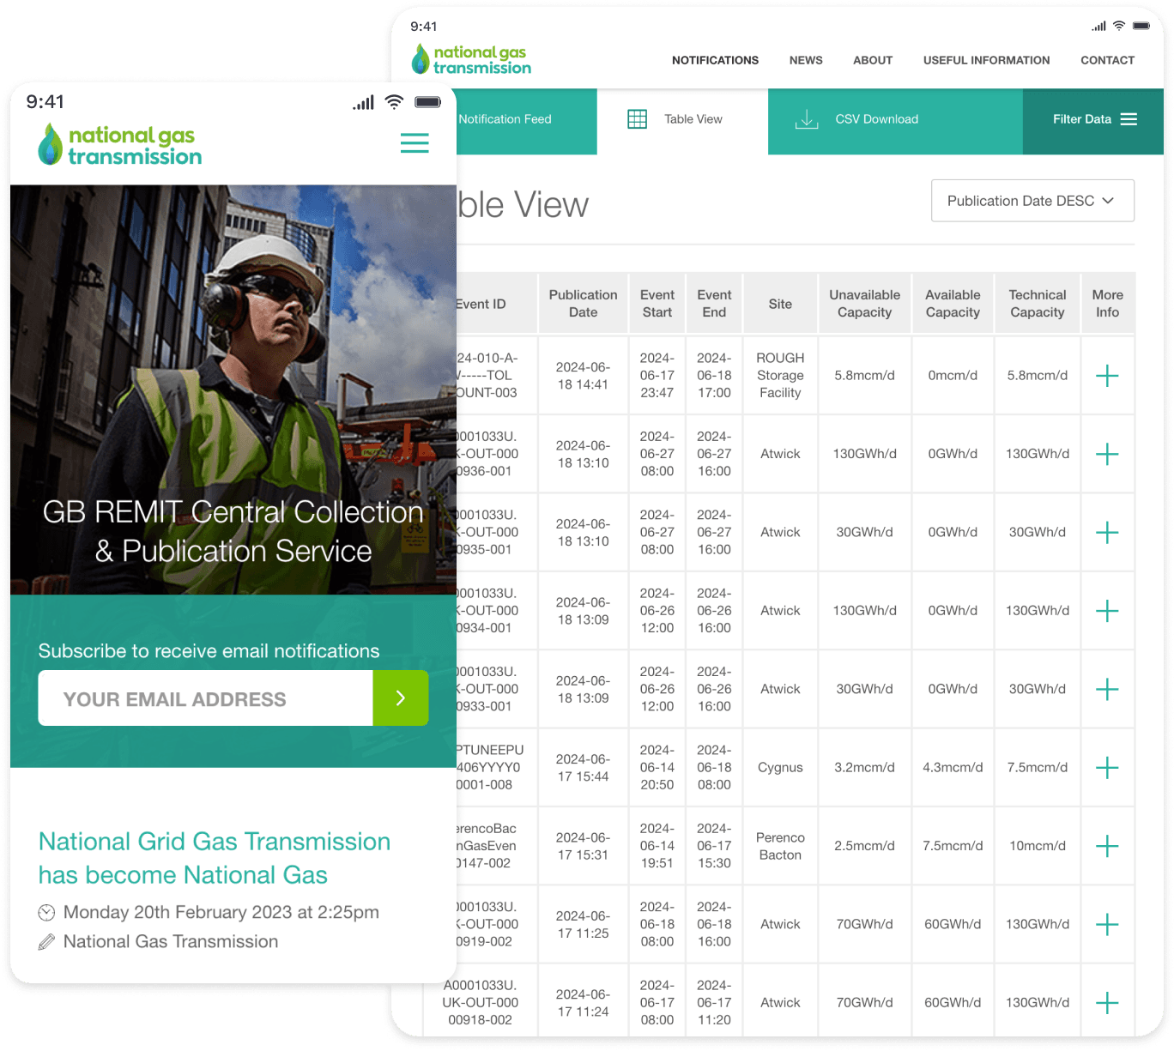
Task: Click the Cygnus site cell
Action: (x=780, y=768)
